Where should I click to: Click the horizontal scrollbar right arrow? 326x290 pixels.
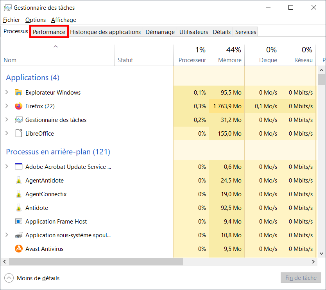coord(313,262)
